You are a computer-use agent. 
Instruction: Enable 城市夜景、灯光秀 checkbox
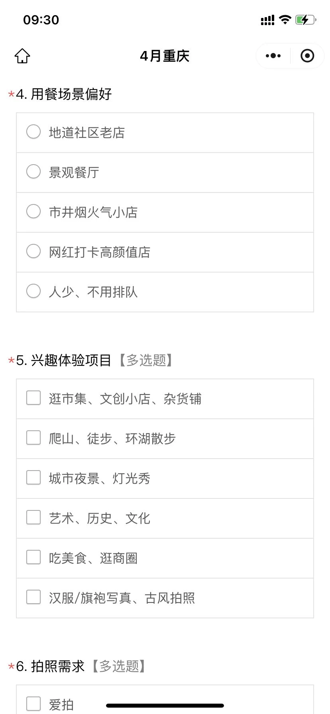33,478
